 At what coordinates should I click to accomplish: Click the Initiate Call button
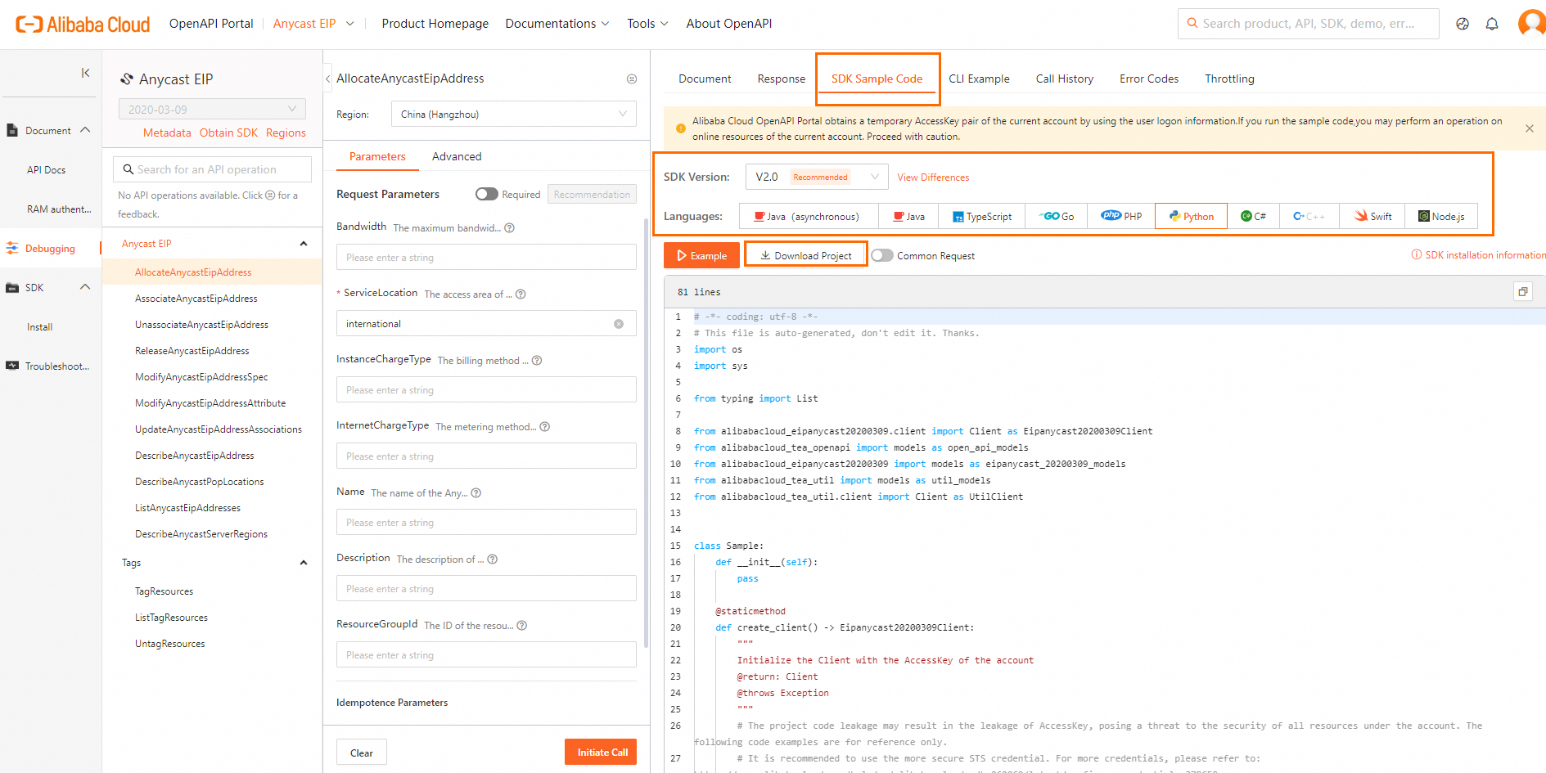601,753
